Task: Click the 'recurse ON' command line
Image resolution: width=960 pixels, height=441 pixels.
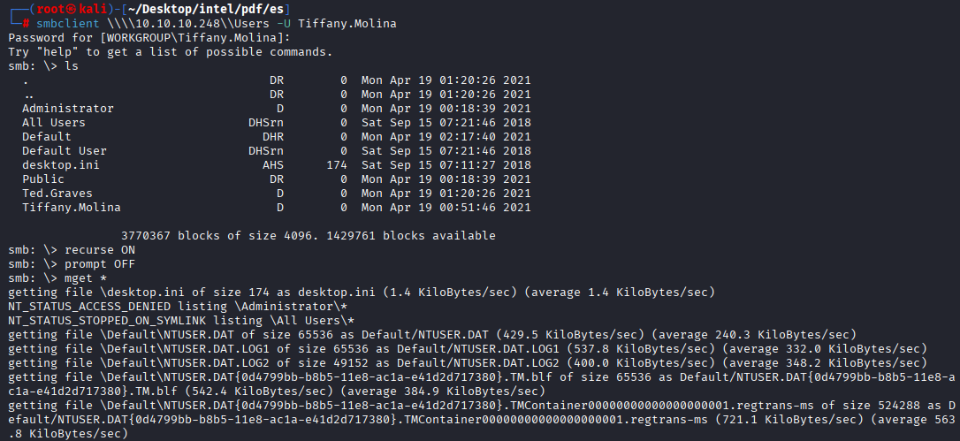Action: [98, 249]
